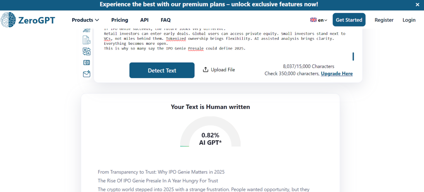Open the FAQ menu item
Viewport: 424px width, 192px height.
point(166,20)
